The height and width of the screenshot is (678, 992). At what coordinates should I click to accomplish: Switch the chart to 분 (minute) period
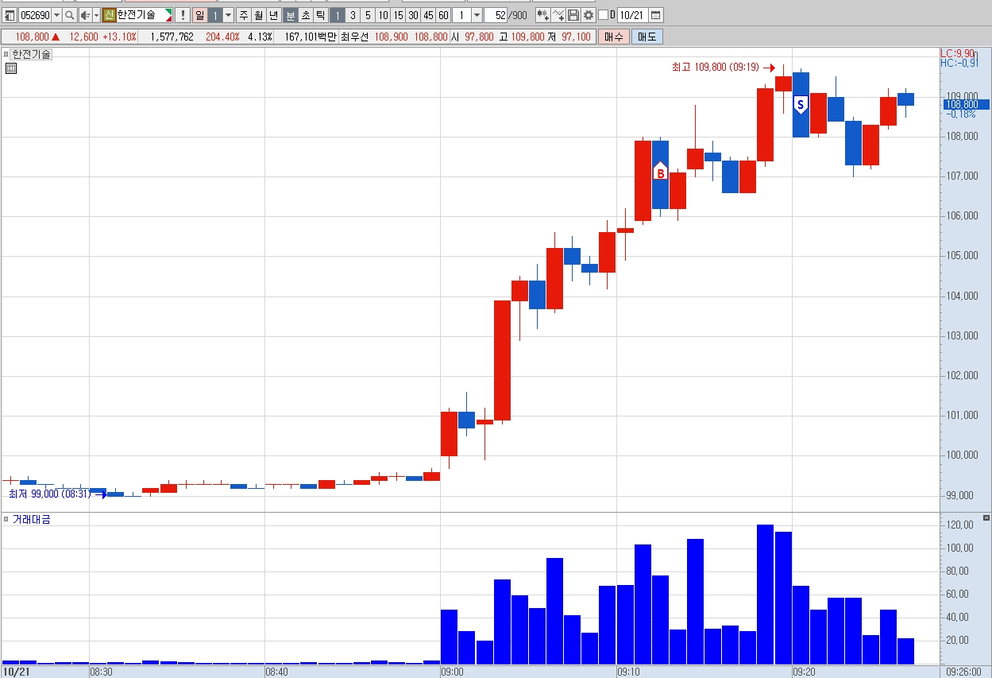click(290, 15)
